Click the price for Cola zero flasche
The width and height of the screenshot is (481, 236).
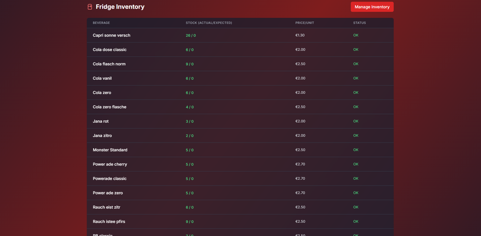pos(300,107)
